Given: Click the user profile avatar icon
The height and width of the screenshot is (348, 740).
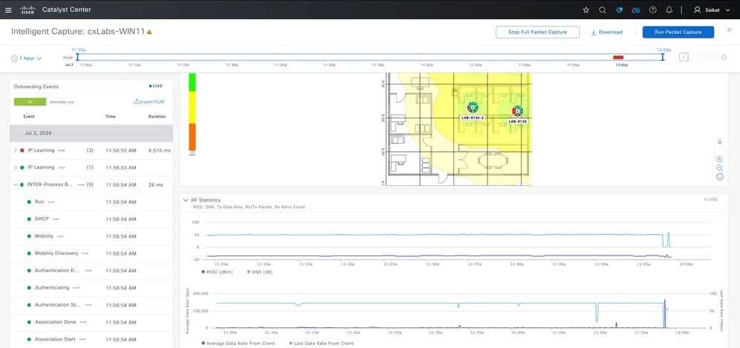Looking at the screenshot, I should coord(697,10).
